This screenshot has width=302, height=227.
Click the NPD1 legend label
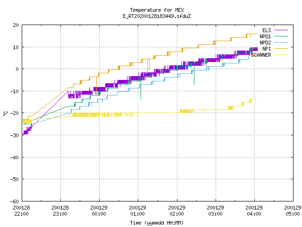tap(265, 36)
